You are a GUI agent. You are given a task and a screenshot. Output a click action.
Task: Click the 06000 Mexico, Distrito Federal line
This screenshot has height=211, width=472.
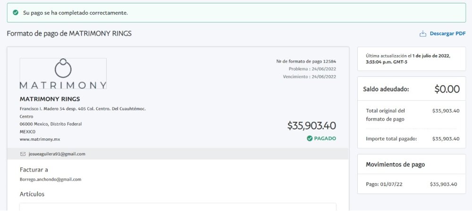click(51, 124)
